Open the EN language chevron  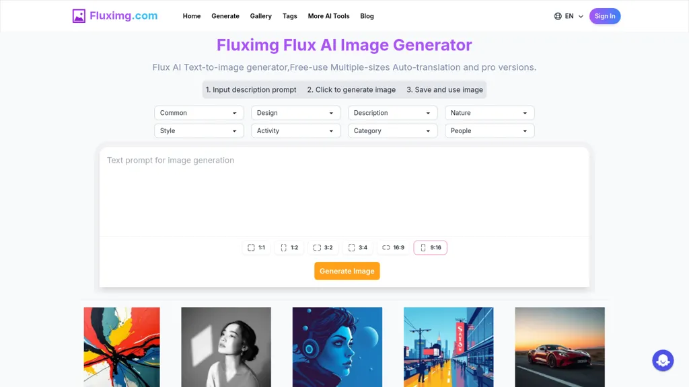tap(581, 16)
